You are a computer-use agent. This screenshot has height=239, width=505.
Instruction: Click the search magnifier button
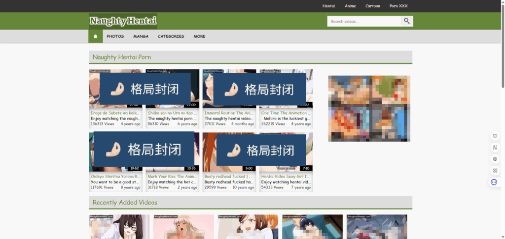click(407, 21)
